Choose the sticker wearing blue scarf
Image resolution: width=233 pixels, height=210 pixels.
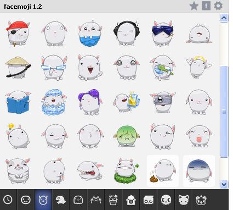[90, 34]
